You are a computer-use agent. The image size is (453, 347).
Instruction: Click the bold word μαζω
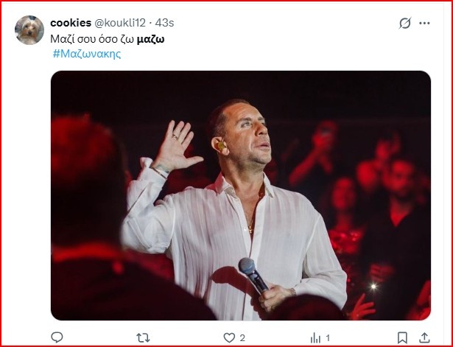pyautogui.click(x=150, y=38)
